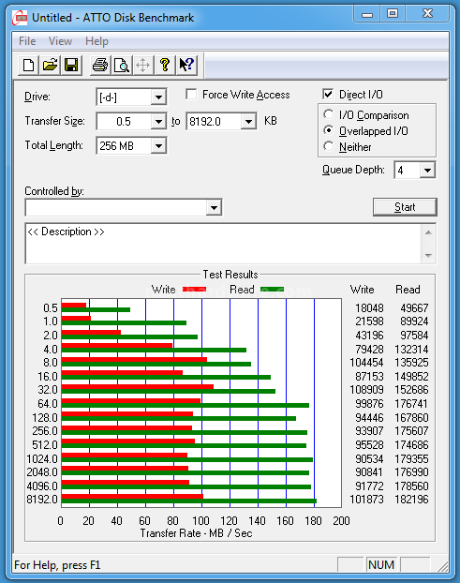
Task: Click write value 104454
Action: click(x=366, y=363)
